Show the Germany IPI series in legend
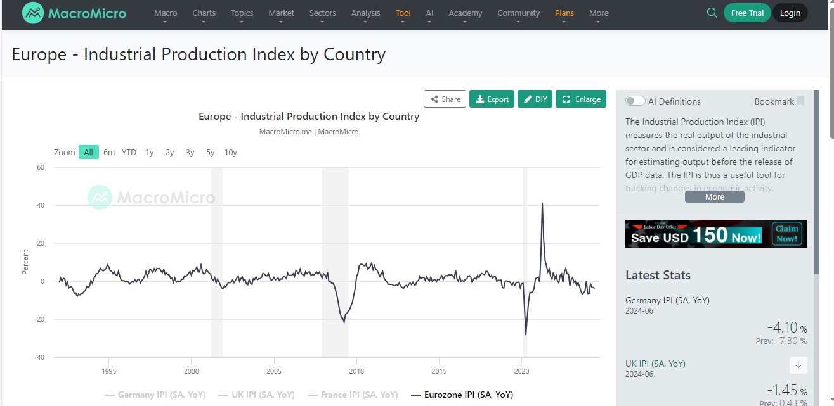 pos(155,395)
